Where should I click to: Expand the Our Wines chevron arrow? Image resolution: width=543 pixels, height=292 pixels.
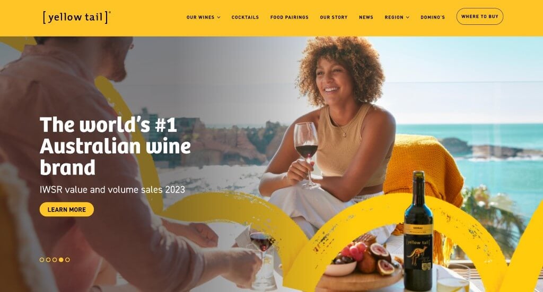(218, 17)
